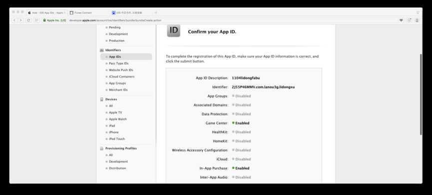Click the Confirm your App ID heading
Image resolution: width=432 pixels, height=195 pixels.
point(212,32)
